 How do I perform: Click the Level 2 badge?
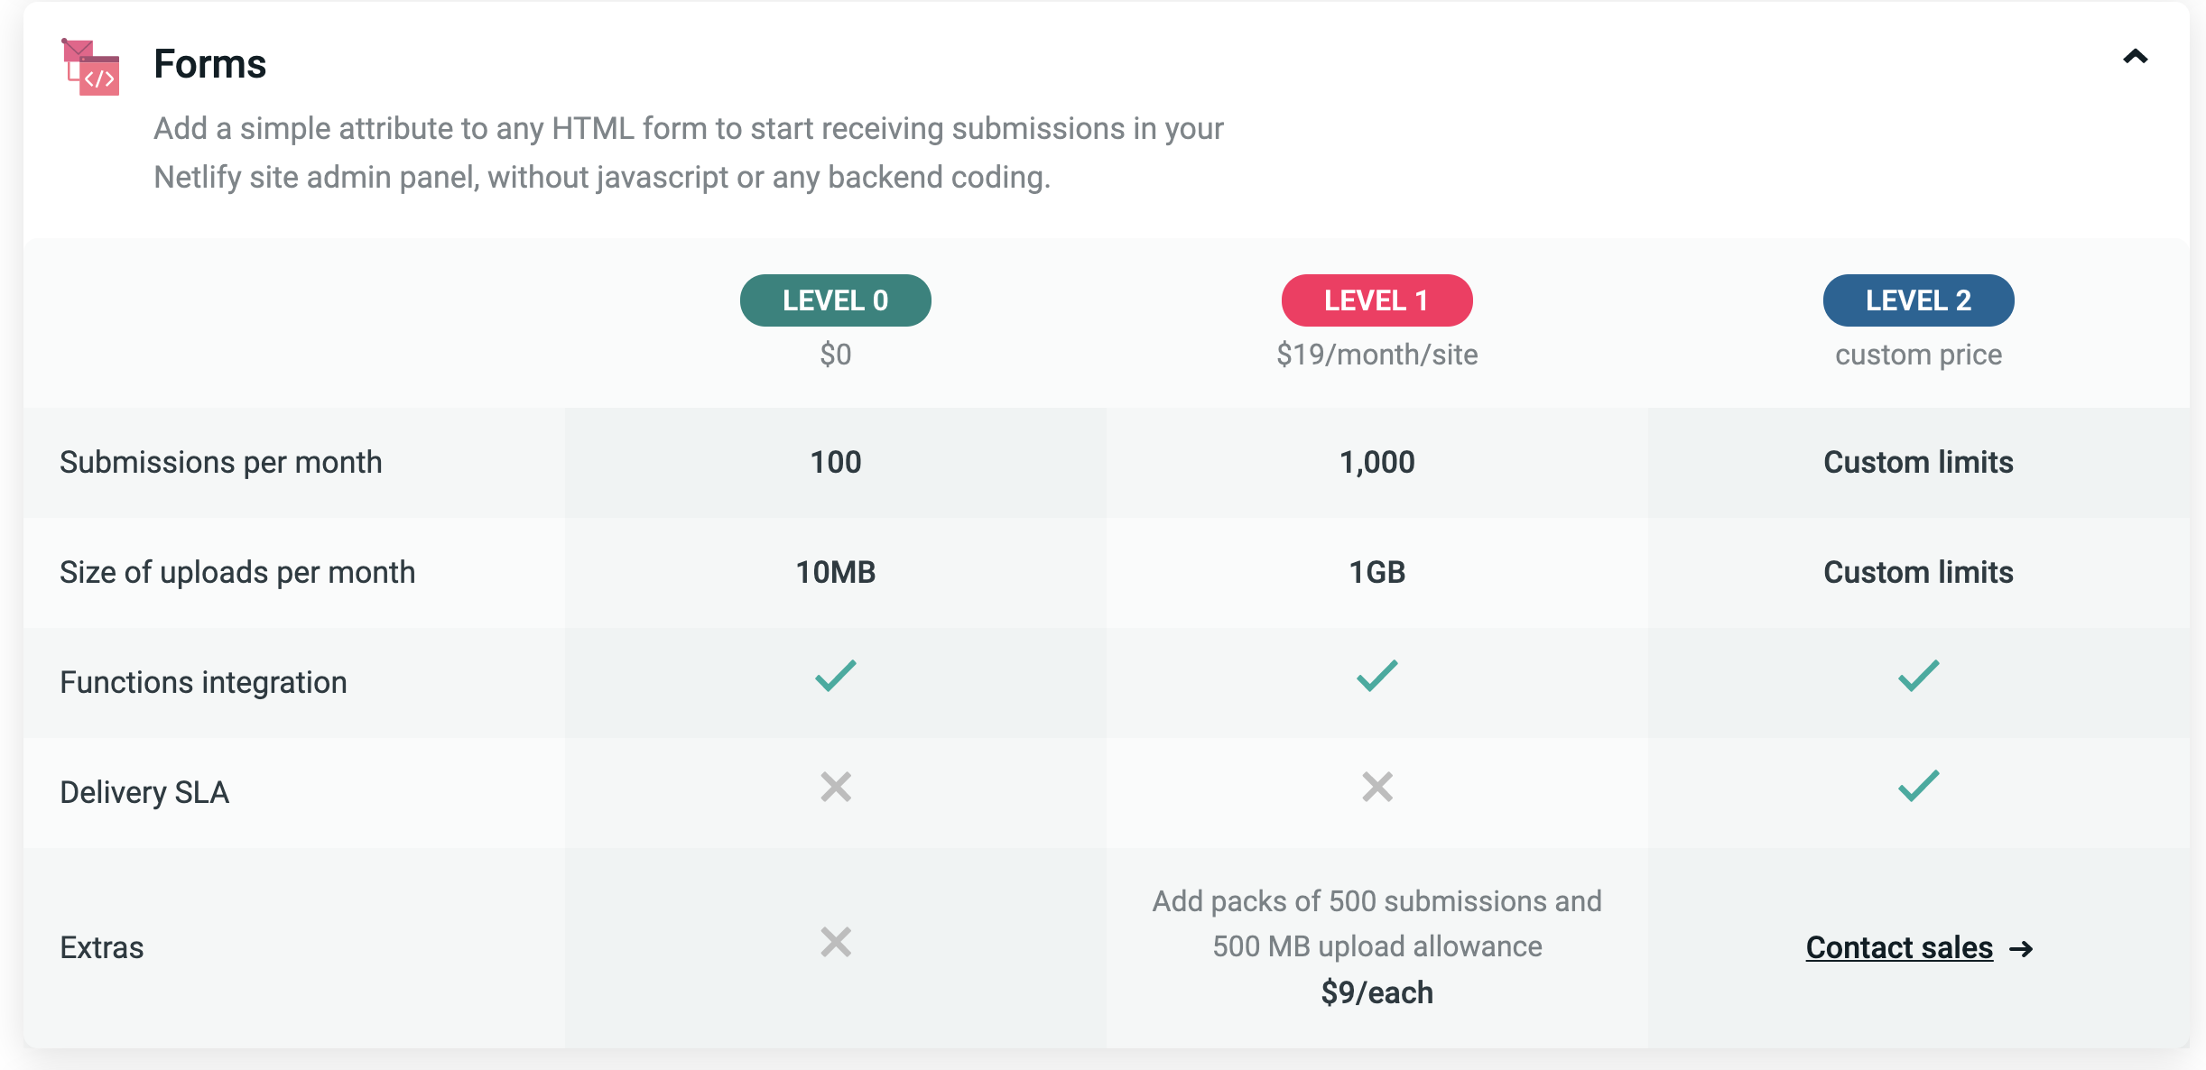pos(1918,300)
